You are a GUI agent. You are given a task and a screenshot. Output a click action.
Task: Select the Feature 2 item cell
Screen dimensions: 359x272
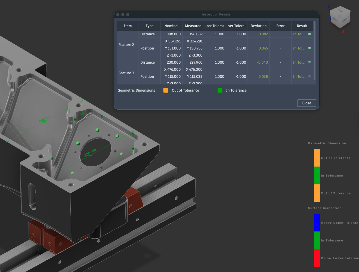coord(128,45)
